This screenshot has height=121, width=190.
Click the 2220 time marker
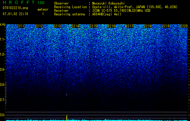[184, 26]
